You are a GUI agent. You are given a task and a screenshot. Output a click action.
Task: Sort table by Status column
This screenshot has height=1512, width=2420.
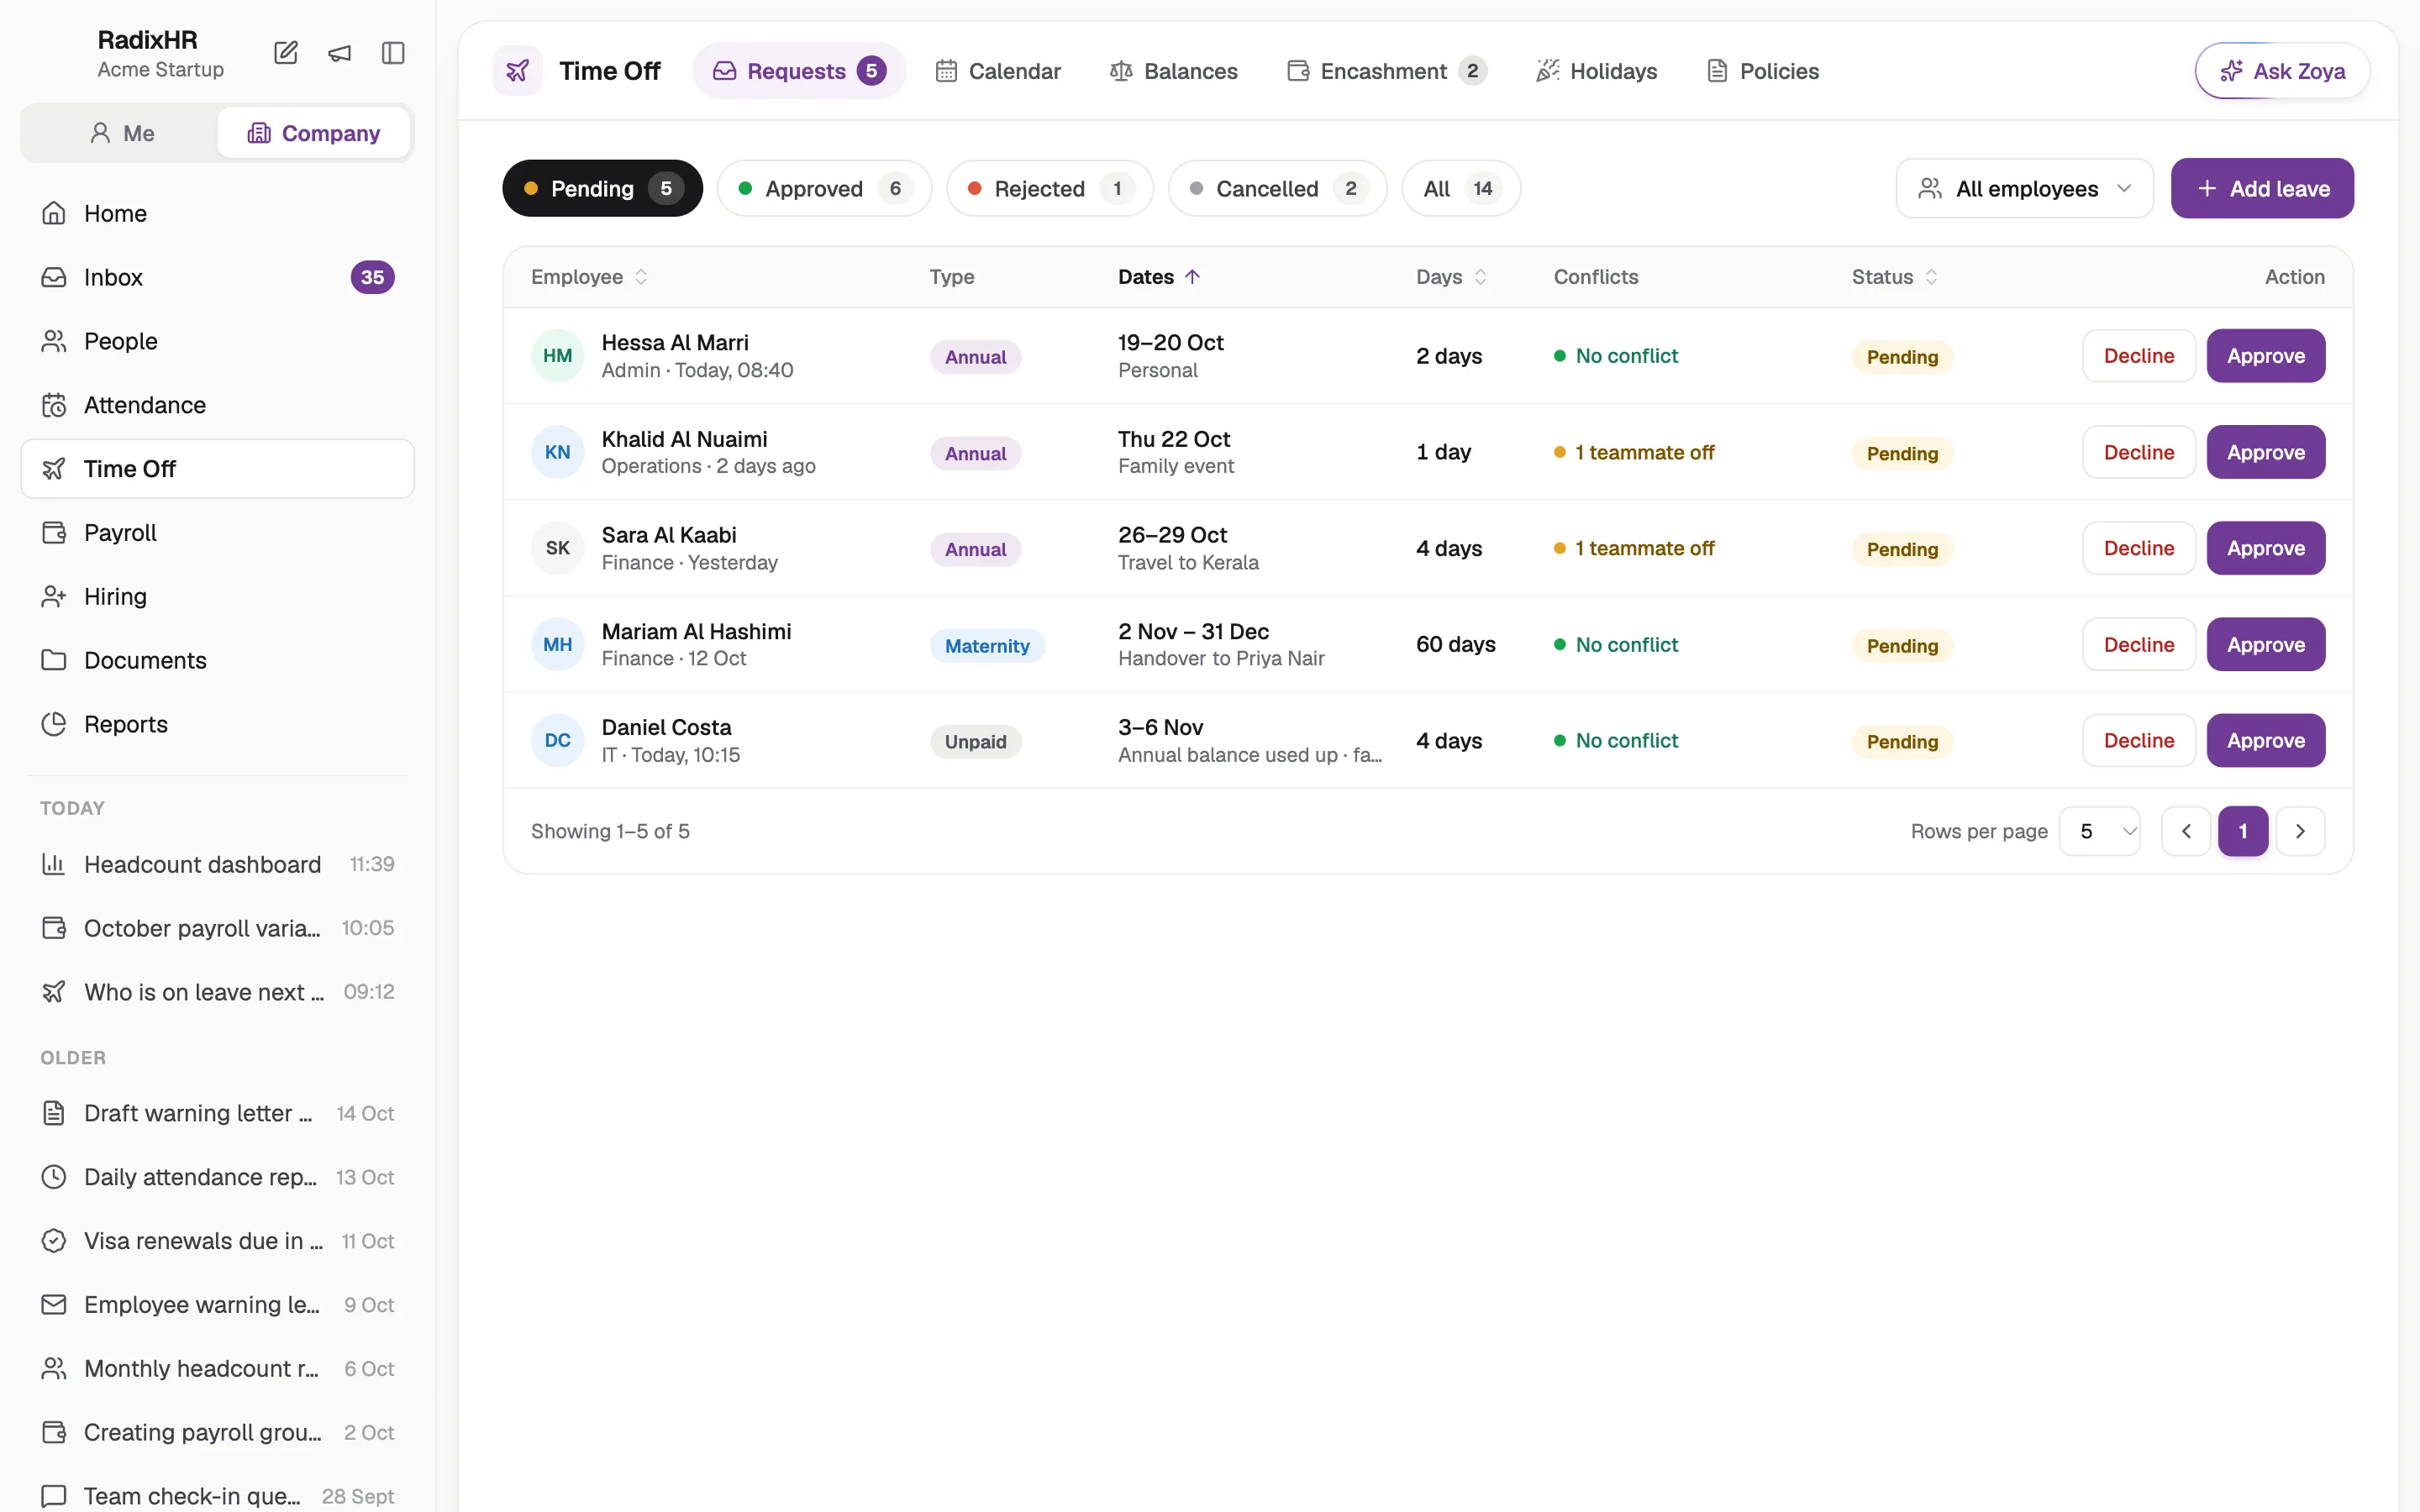1894,277
